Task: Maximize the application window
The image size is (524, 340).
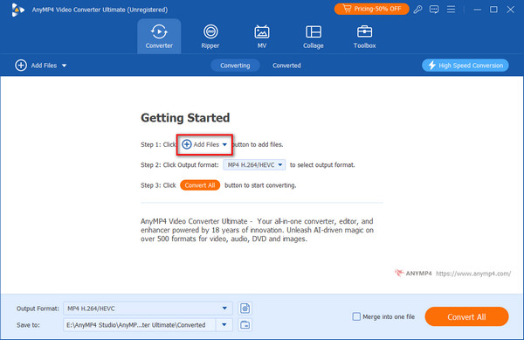Action: 493,10
